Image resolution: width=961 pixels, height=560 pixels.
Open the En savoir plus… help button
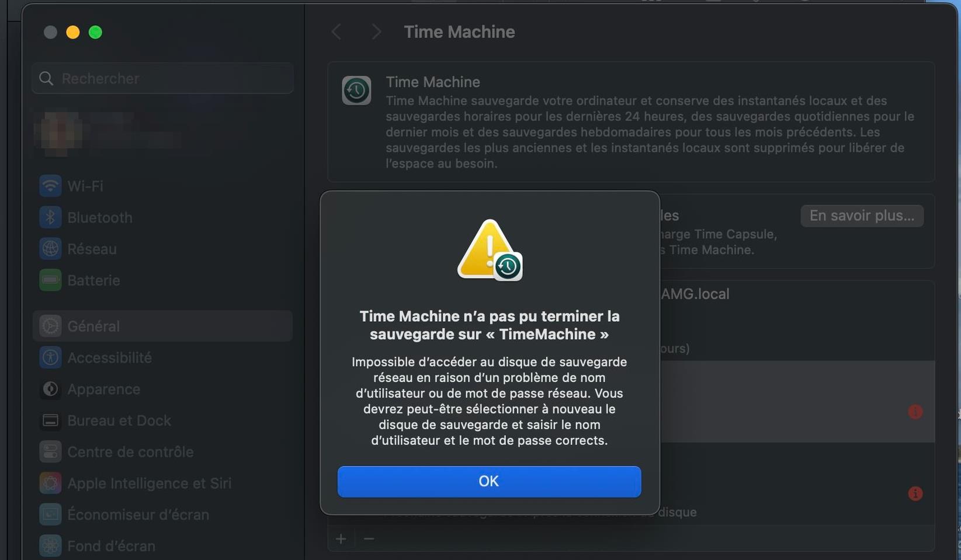[x=862, y=215]
